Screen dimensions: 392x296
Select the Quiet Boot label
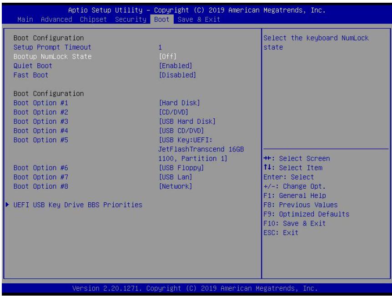click(x=33, y=66)
